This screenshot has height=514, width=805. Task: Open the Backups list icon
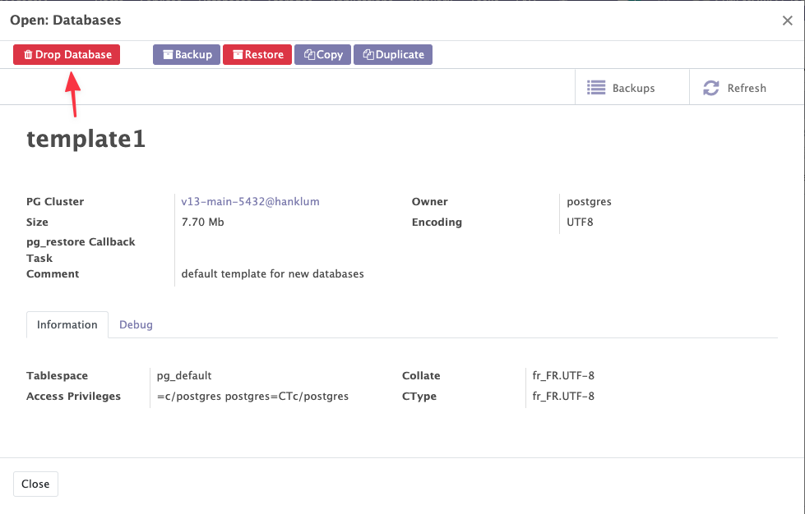[x=596, y=88]
